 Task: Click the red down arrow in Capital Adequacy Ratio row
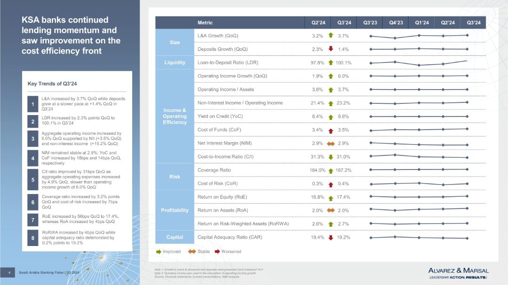pos(331,238)
